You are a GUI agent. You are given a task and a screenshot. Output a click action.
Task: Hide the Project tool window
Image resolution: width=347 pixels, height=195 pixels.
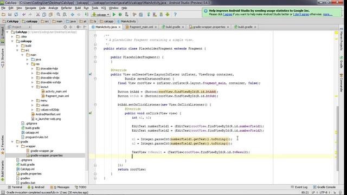point(85,27)
